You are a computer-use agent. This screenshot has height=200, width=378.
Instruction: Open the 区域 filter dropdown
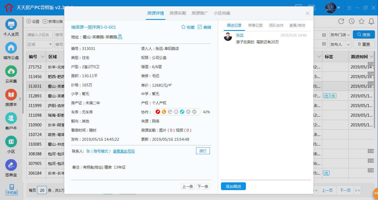39,44
